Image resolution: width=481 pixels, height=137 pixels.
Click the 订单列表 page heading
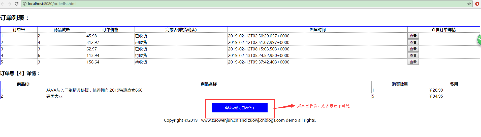point(15,18)
